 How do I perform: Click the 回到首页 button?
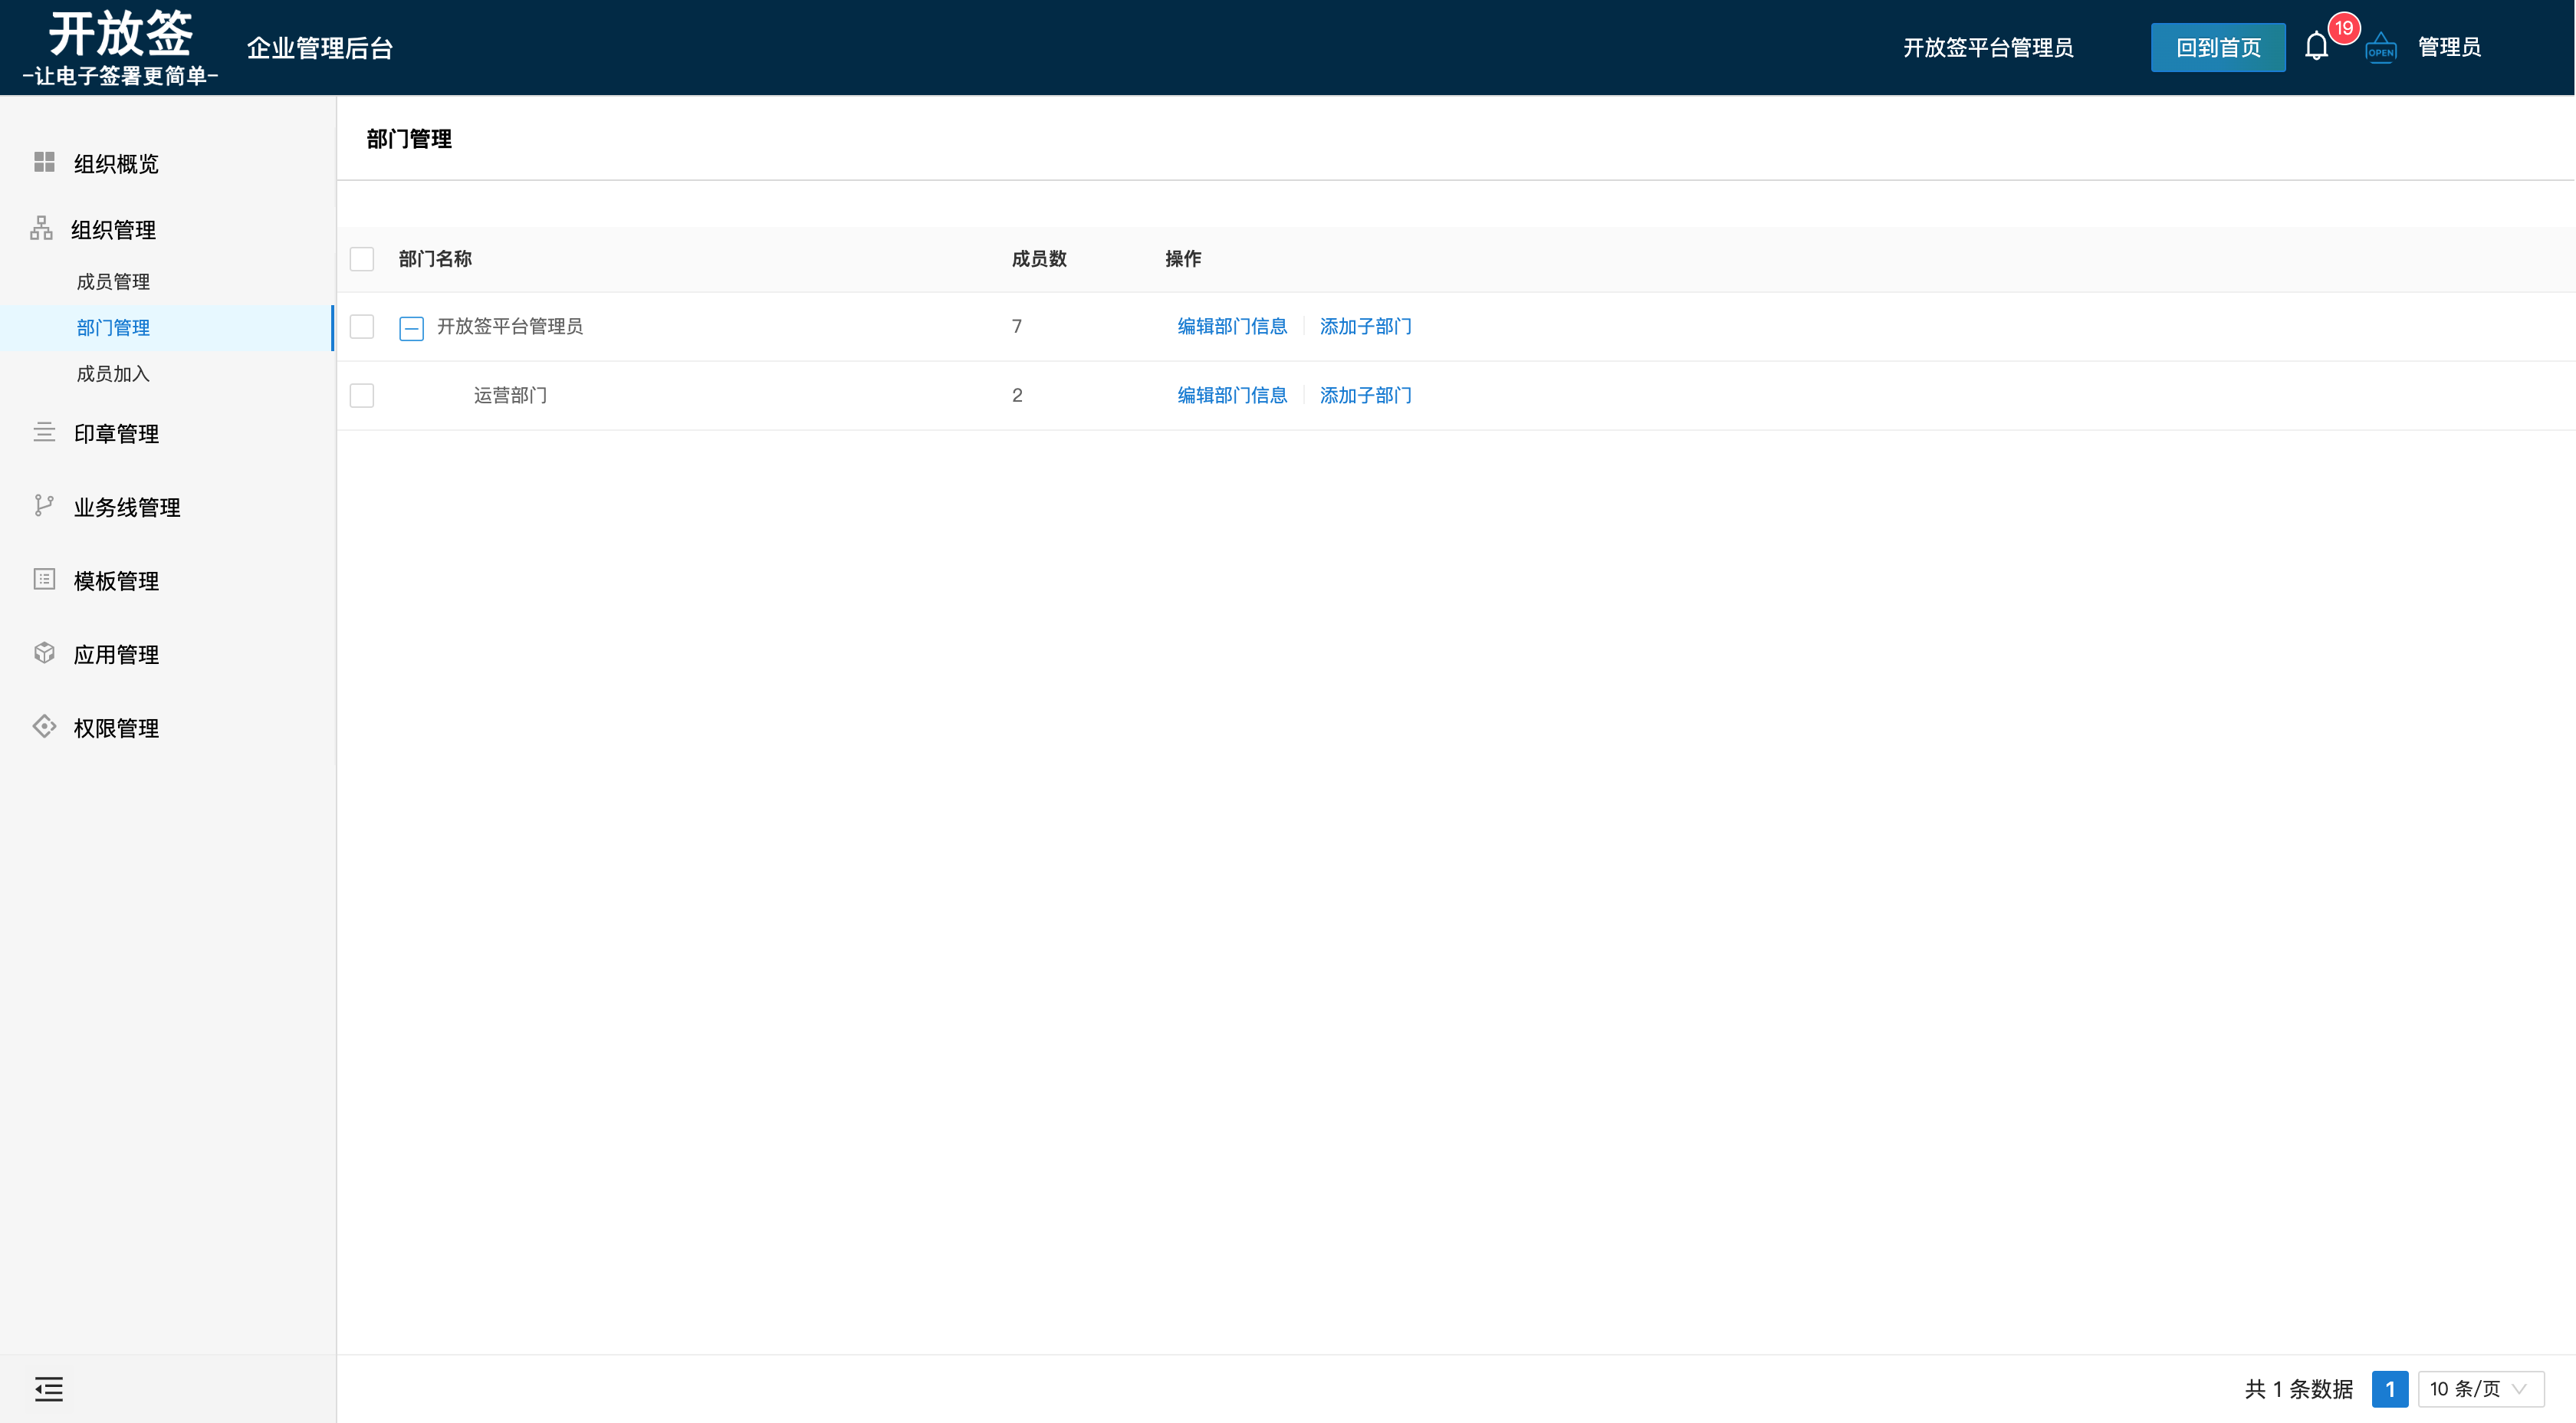(2218, 47)
